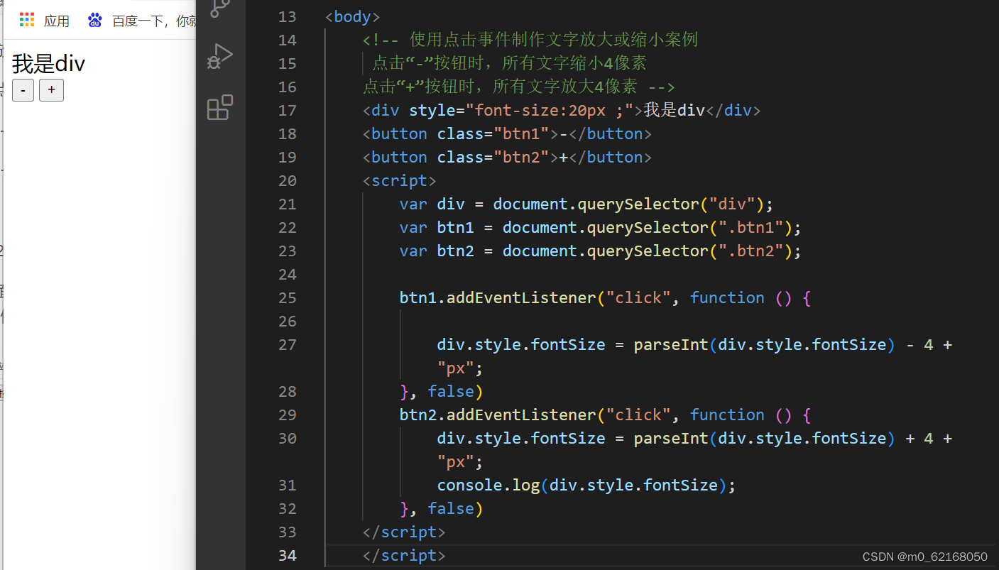Open the 应用 bookmark
The width and height of the screenshot is (999, 570).
[57, 19]
